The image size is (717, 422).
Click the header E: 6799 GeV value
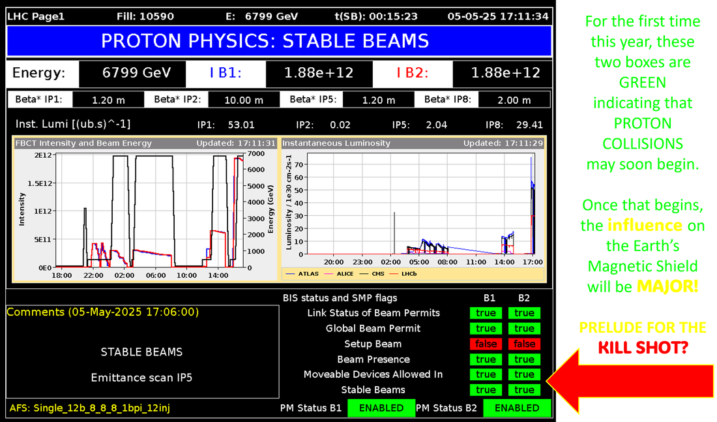[262, 16]
